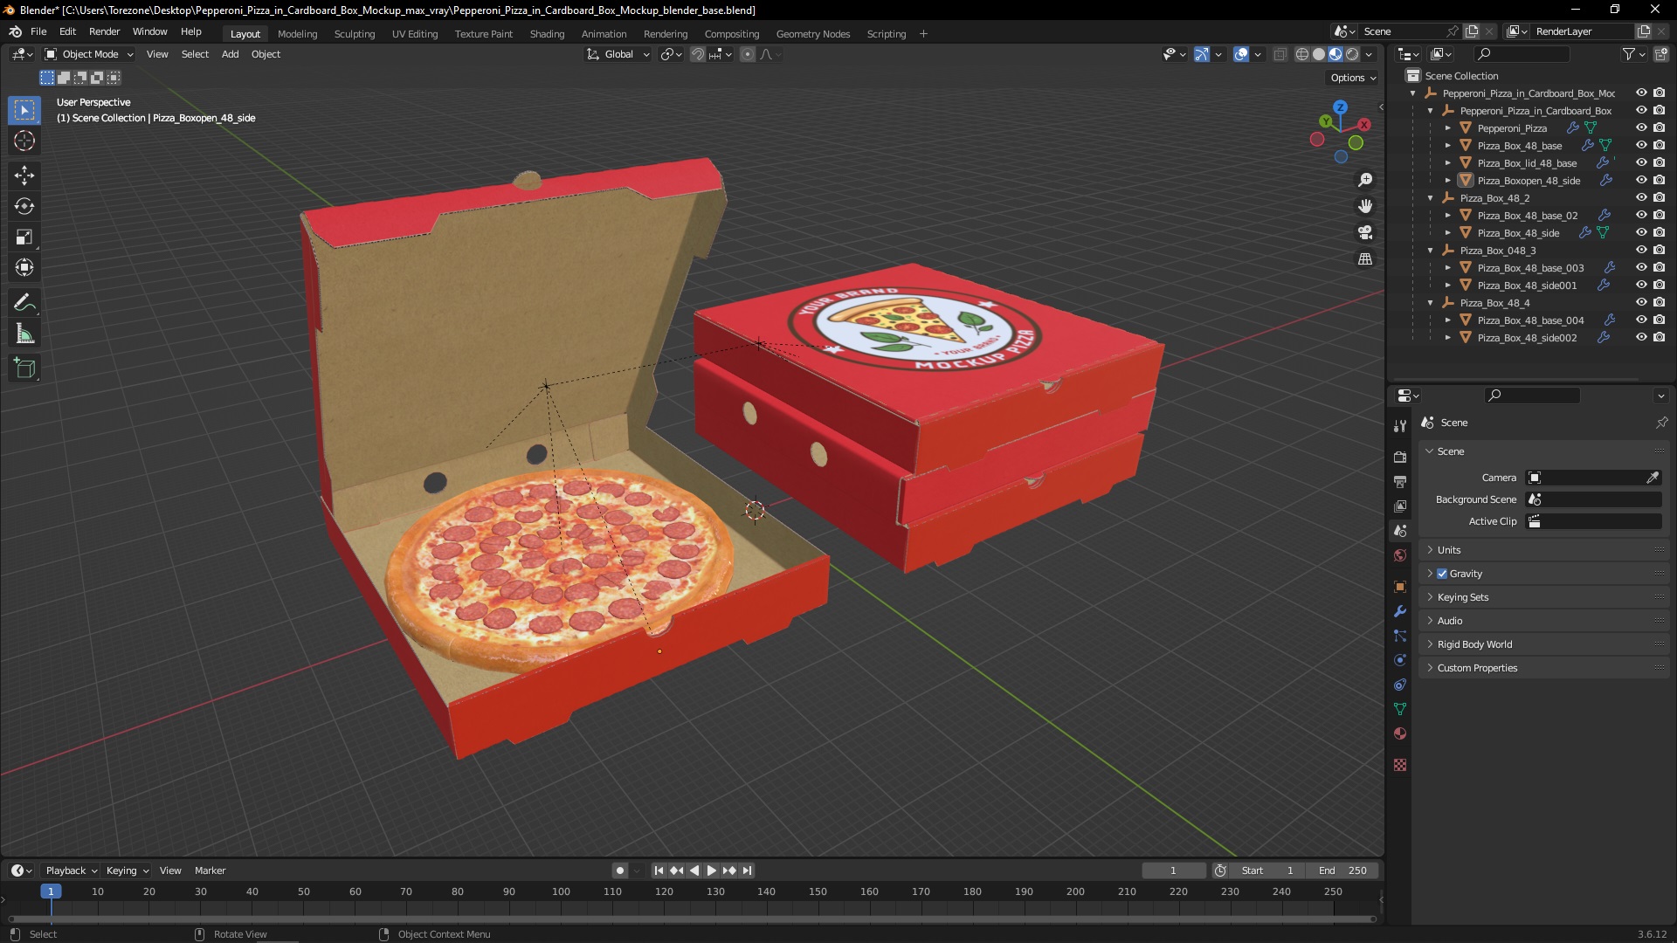The image size is (1677, 943).
Task: Expand the Units panel
Action: (1449, 550)
